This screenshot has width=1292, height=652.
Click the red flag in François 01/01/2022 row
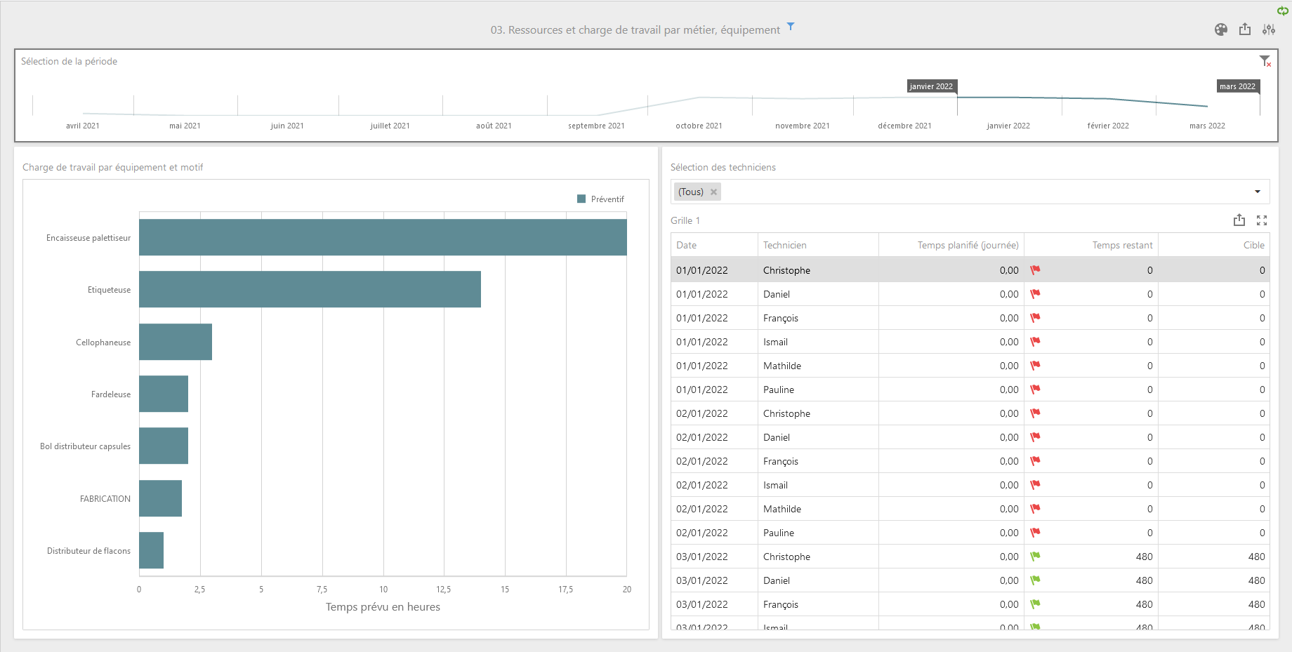click(1035, 318)
